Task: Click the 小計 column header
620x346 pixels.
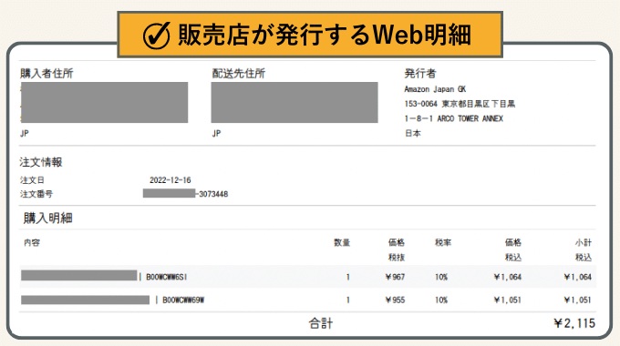Action: 584,242
